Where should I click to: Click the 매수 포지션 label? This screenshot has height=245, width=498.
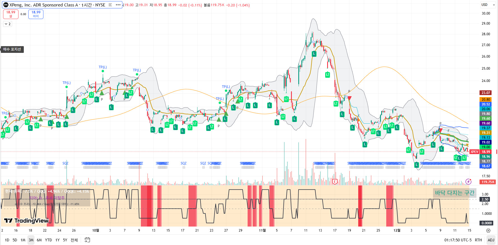click(x=12, y=50)
